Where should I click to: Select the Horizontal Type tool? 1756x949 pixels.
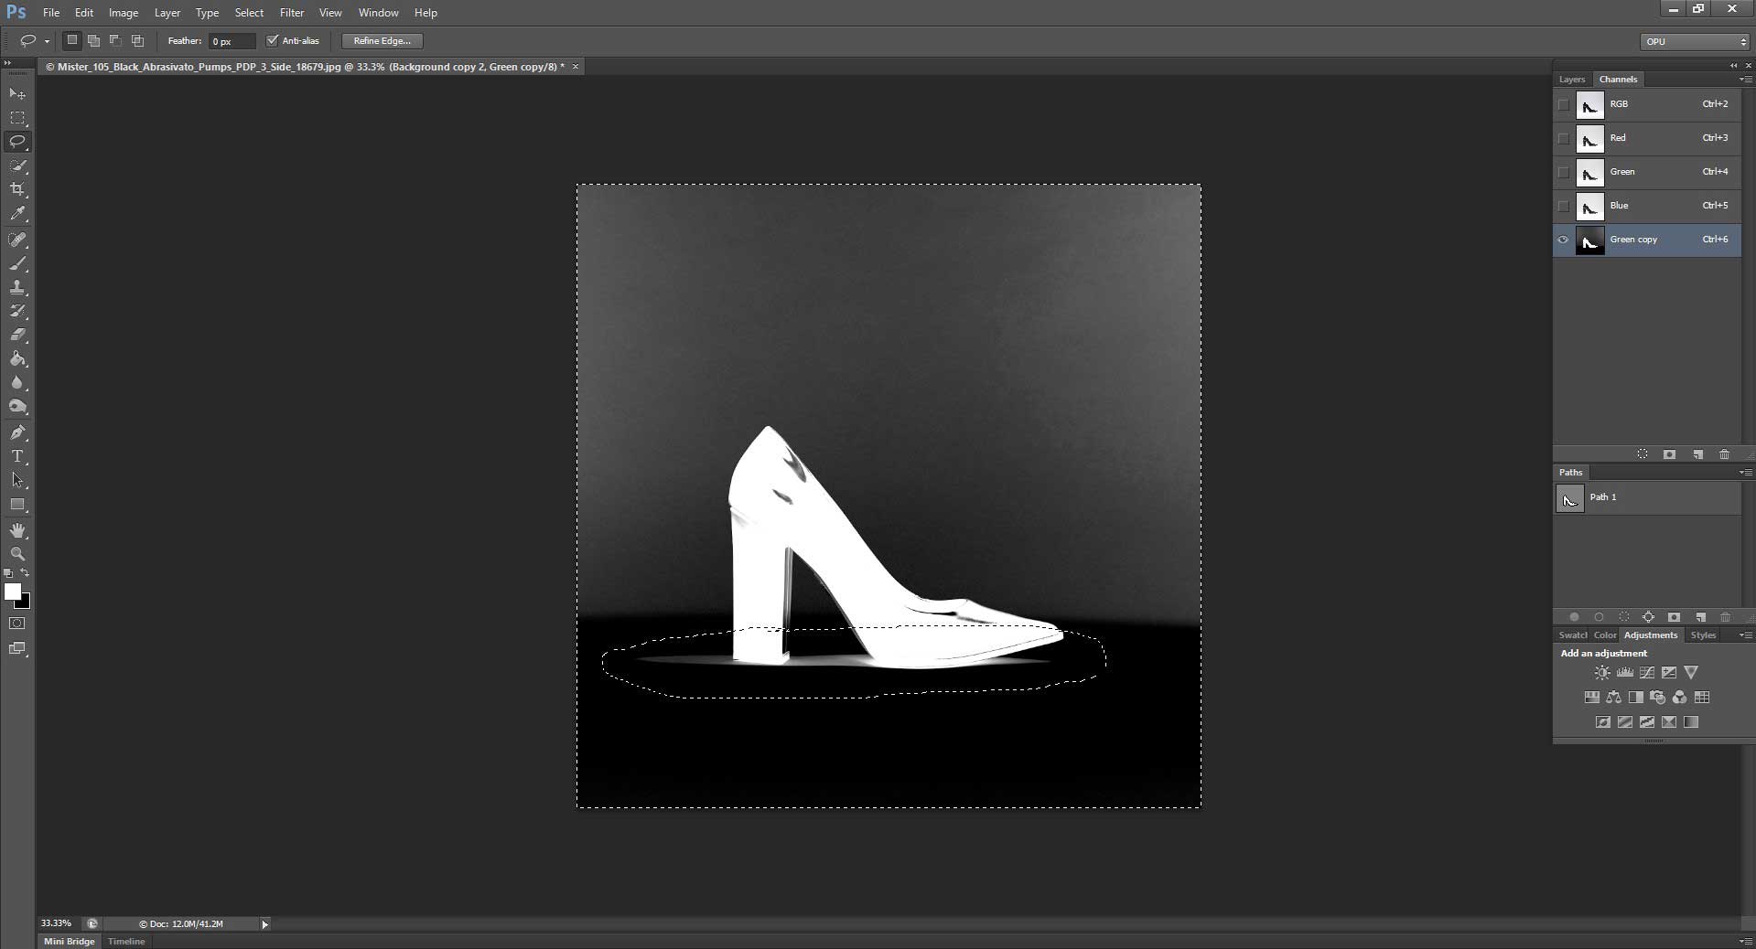point(17,457)
